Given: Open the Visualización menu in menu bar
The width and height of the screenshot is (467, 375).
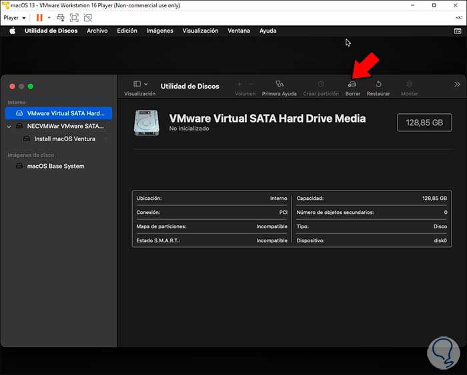Looking at the screenshot, I should click(x=200, y=31).
